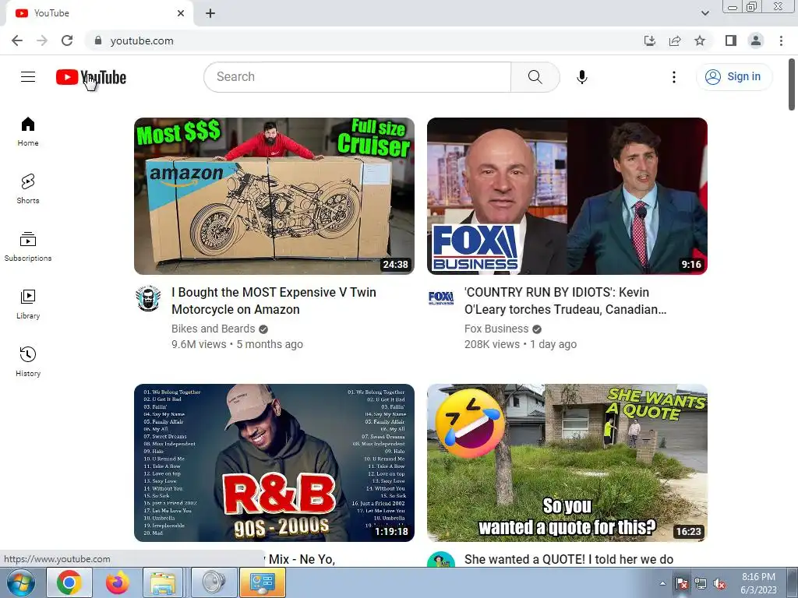798x598 pixels.
Task: Click the YouTube search field
Action: (x=357, y=77)
